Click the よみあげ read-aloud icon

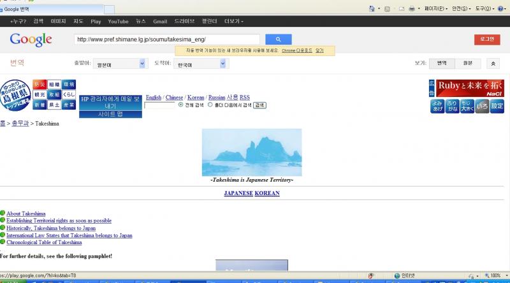pos(437,106)
